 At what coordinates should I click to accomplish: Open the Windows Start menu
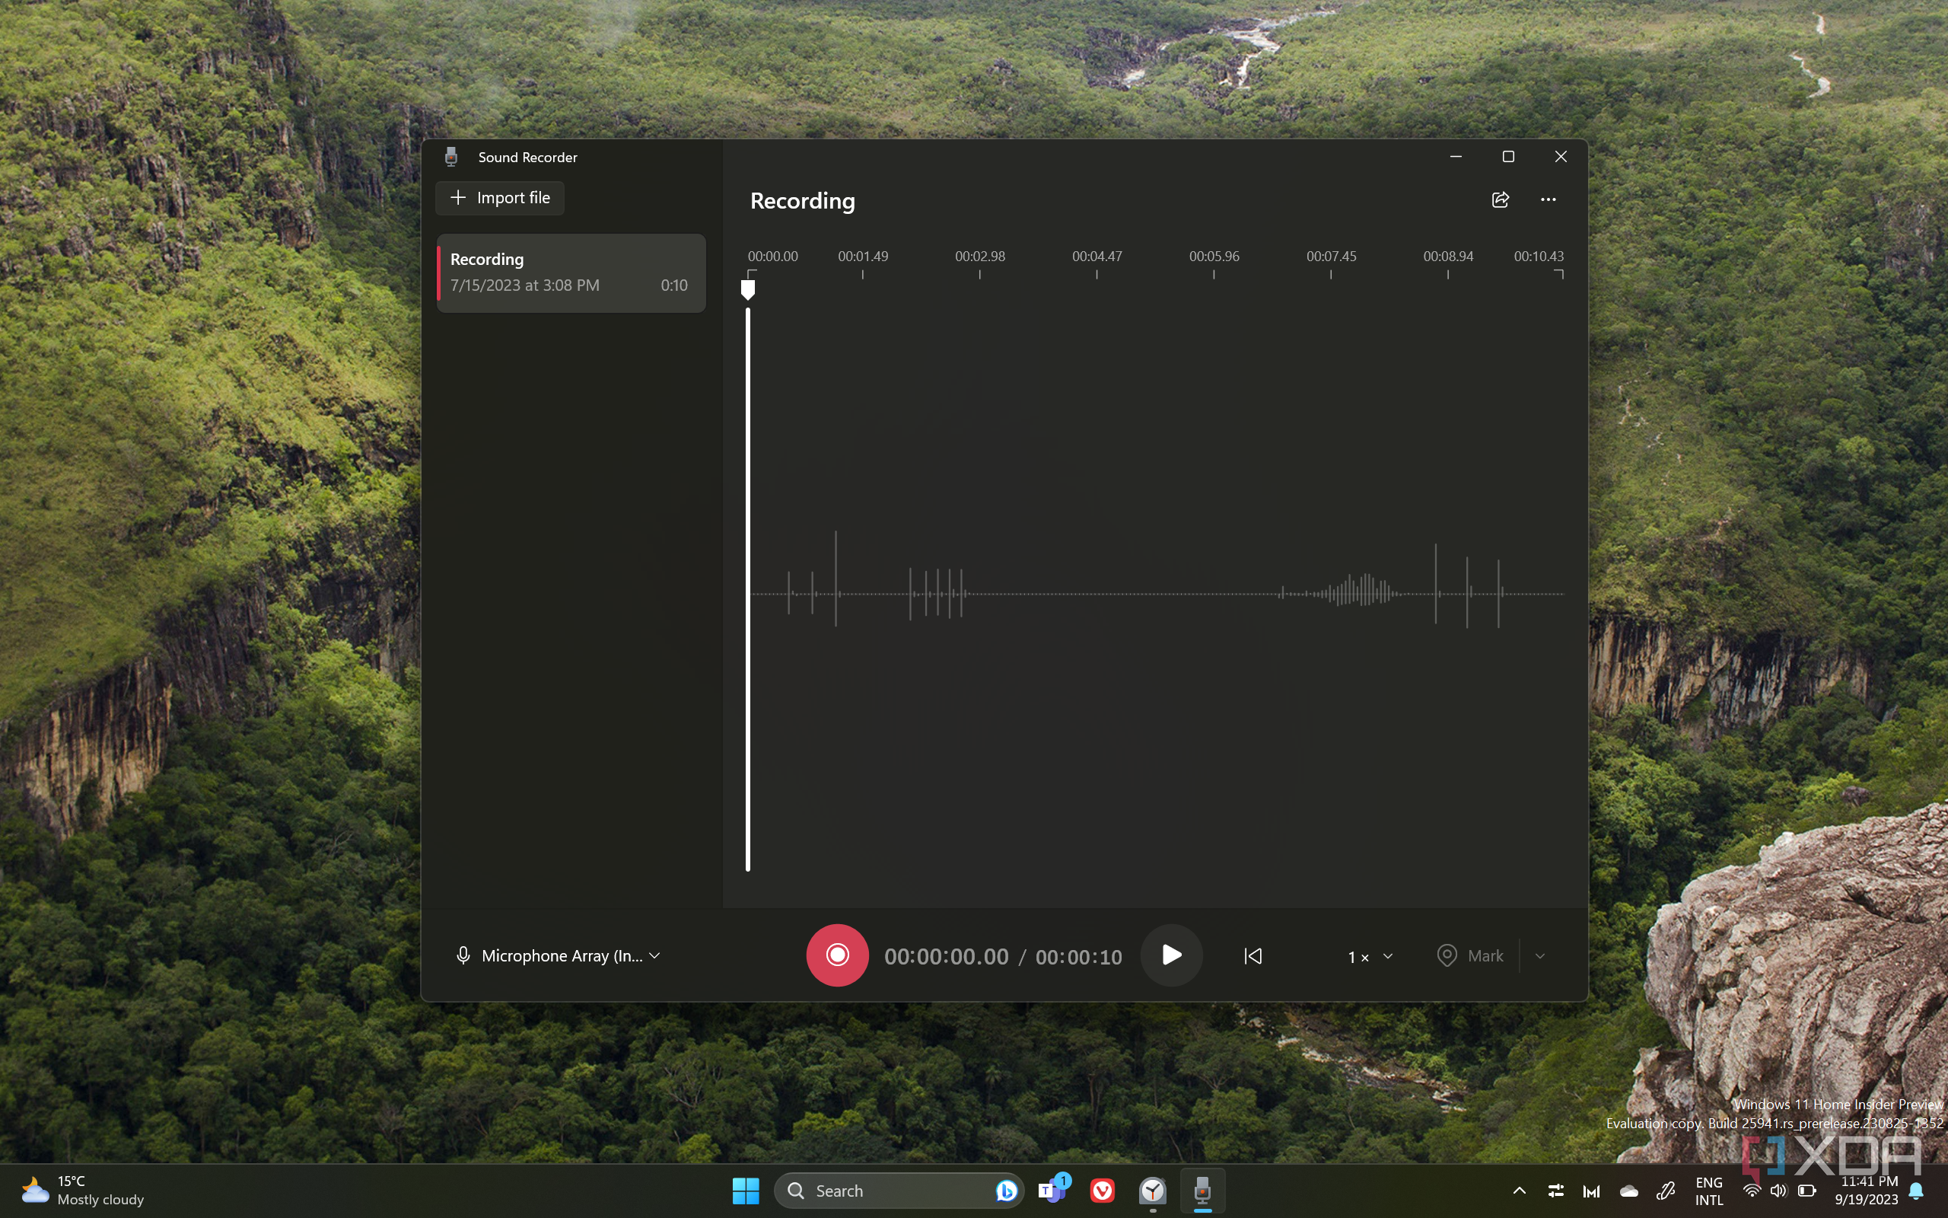(746, 1191)
